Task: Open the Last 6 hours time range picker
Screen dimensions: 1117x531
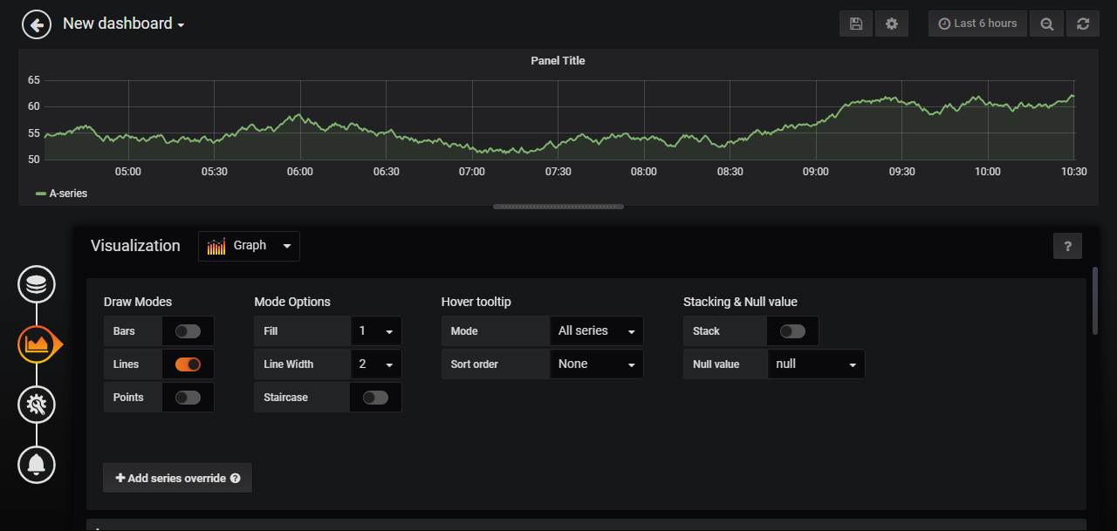Action: tap(977, 24)
